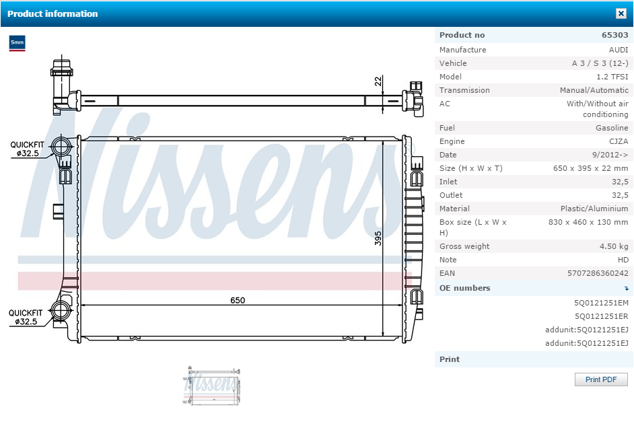Close the Product information dialog
Screen dimensions: 634x436
(x=621, y=13)
